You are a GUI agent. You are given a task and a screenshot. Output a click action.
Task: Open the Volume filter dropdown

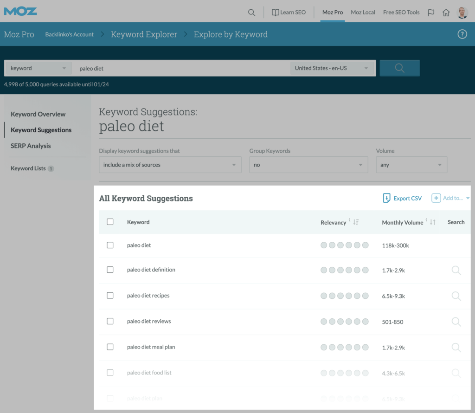411,165
